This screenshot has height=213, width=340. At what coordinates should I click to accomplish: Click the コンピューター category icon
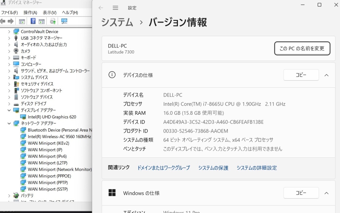click(16, 64)
